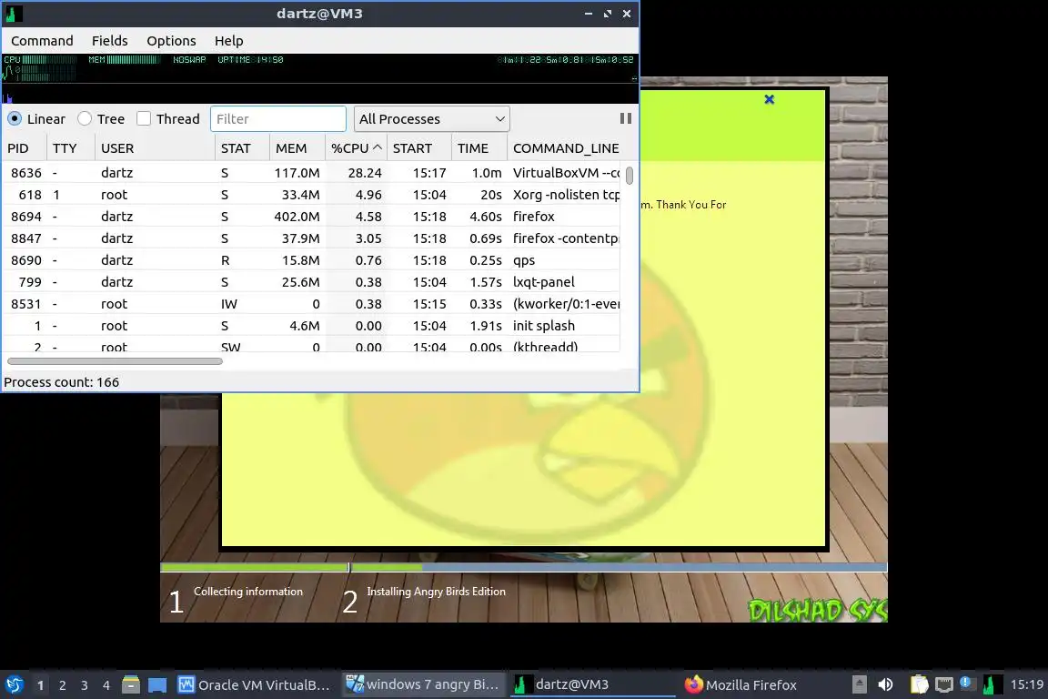Viewport: 1048px width, 699px height.
Task: Click the Collecting information step text
Action: coord(248,592)
